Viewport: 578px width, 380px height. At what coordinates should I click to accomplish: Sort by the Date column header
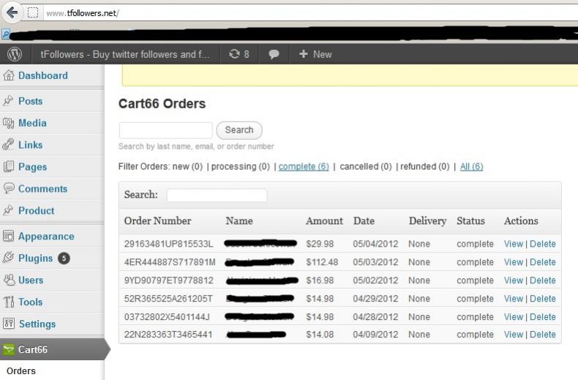[x=364, y=220]
